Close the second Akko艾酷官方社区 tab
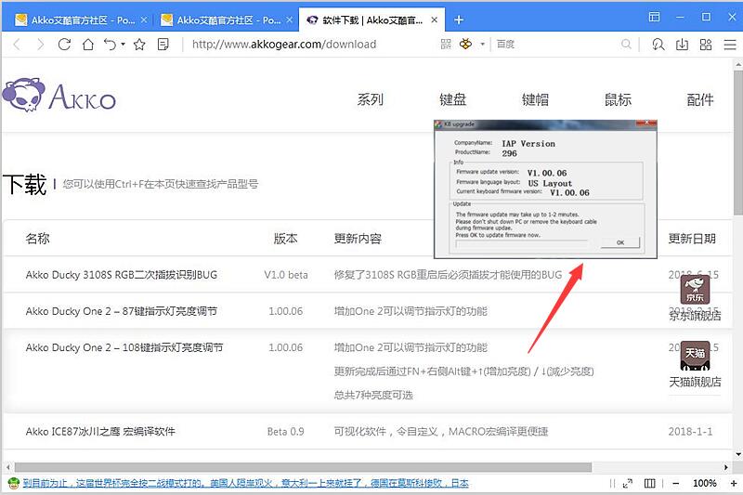Image resolution: width=743 pixels, height=495 pixels. coord(290,20)
